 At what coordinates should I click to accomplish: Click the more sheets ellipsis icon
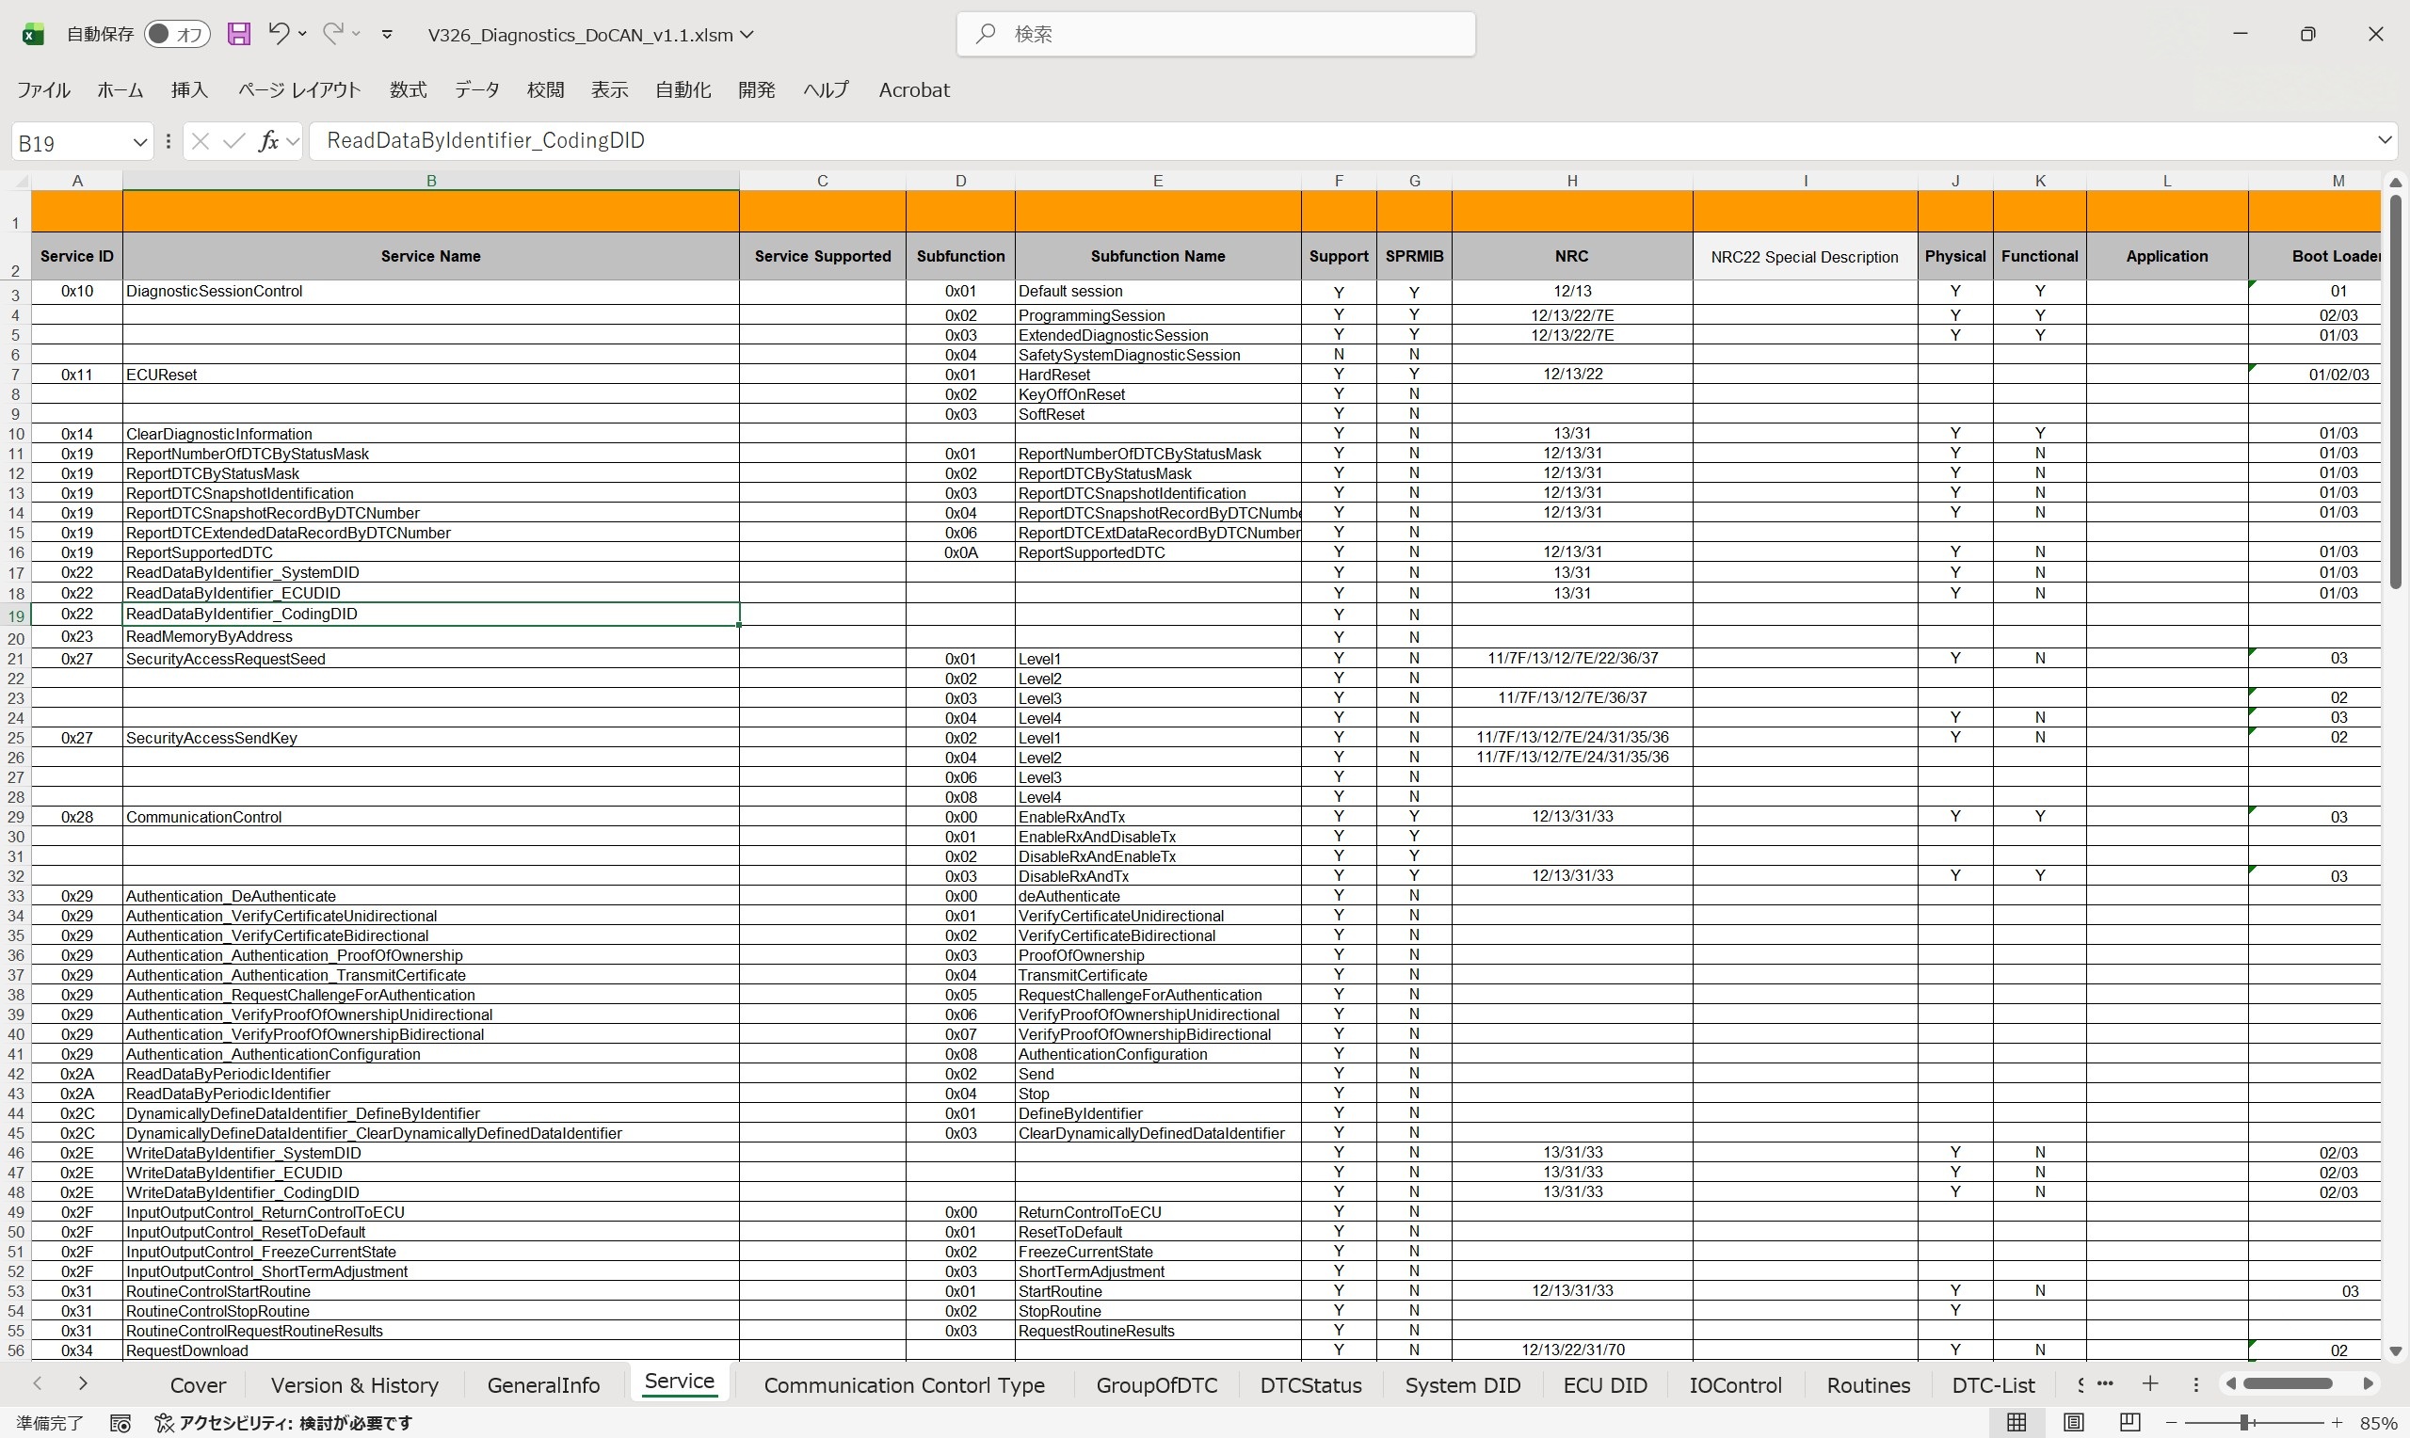(x=2105, y=1383)
